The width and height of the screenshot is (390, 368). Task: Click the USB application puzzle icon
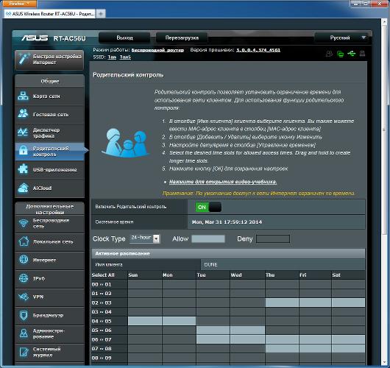(x=23, y=169)
